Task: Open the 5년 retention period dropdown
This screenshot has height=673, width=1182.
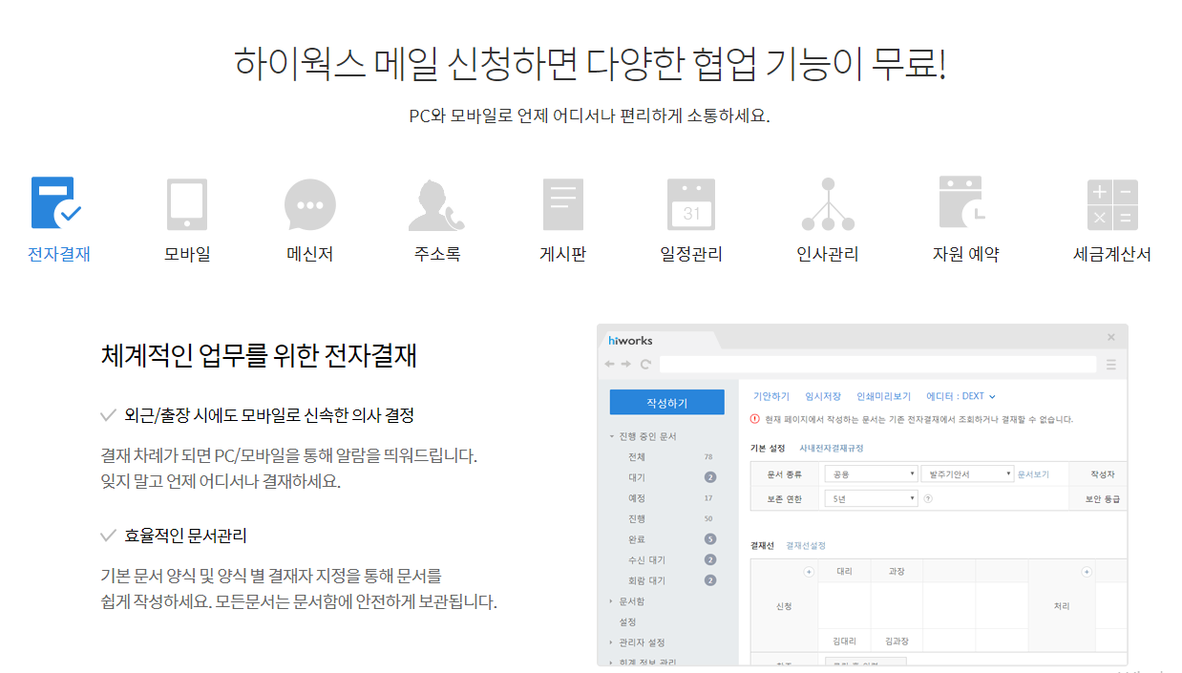Action: 871,498
